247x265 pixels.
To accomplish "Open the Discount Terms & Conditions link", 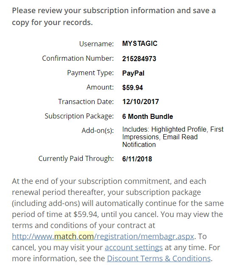I will [x=159, y=259].
